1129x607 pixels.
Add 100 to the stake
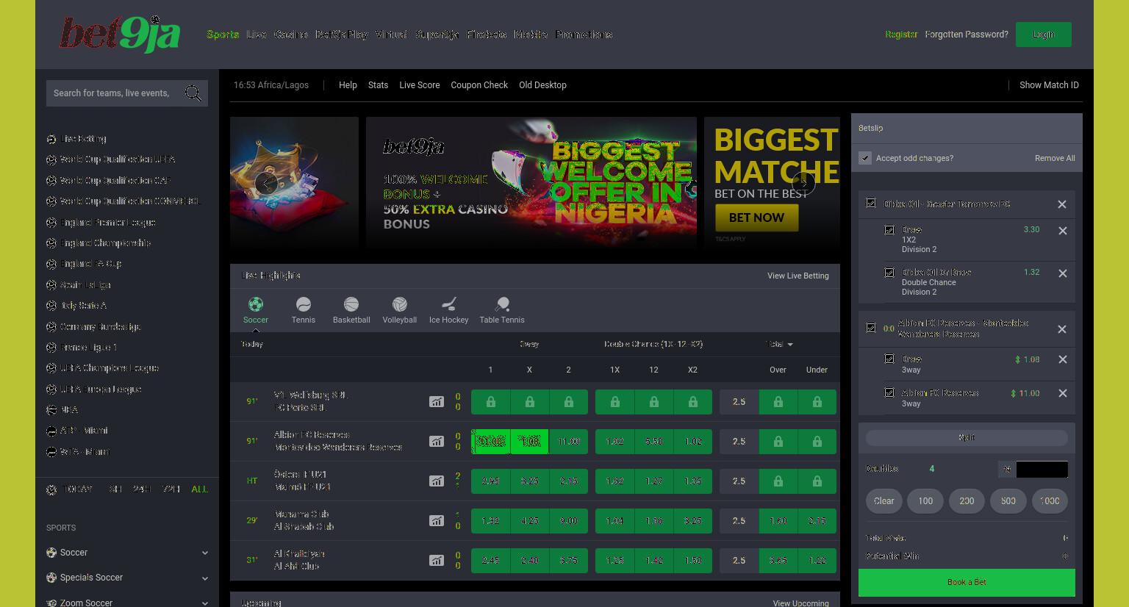[925, 501]
